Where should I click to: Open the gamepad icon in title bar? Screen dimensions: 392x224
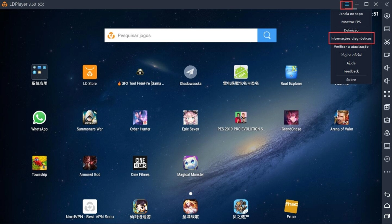pos(41,4)
